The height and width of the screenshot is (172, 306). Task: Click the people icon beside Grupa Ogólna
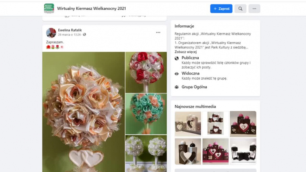click(x=177, y=87)
